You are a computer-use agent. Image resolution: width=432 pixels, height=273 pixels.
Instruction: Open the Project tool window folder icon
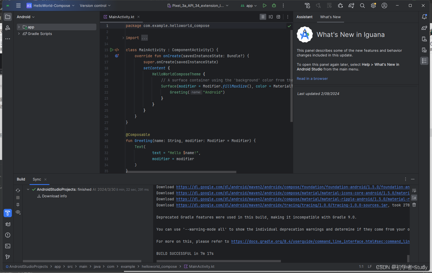[8, 17]
